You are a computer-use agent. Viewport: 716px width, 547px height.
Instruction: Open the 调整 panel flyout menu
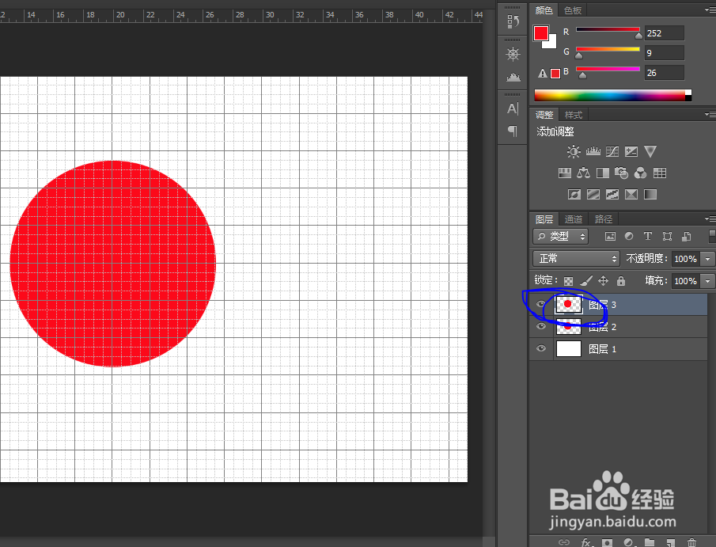click(x=710, y=114)
